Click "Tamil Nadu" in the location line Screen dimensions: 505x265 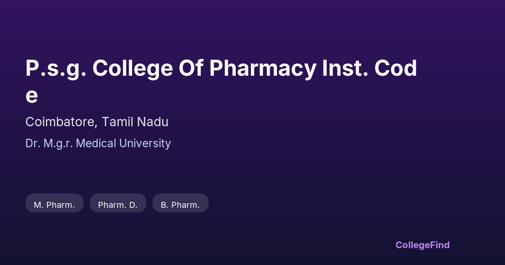(135, 122)
